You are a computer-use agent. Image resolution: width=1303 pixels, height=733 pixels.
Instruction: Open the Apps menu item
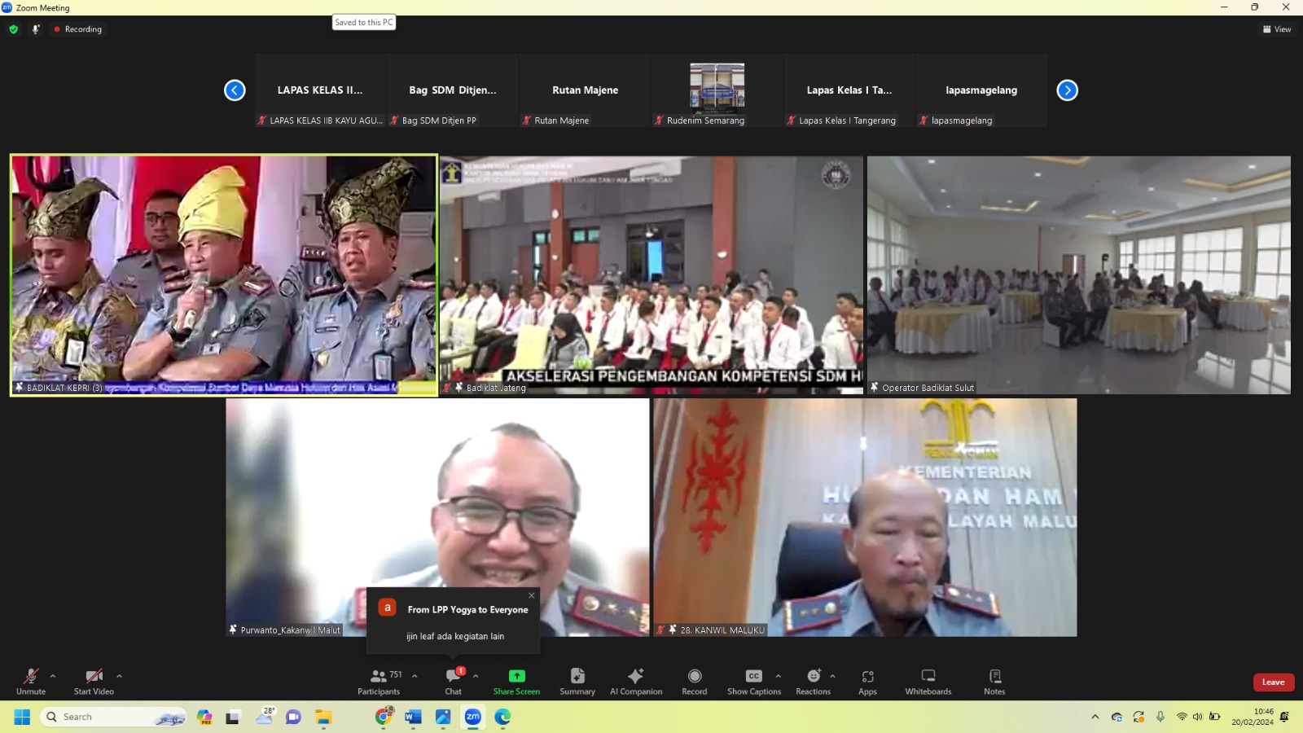(x=867, y=681)
